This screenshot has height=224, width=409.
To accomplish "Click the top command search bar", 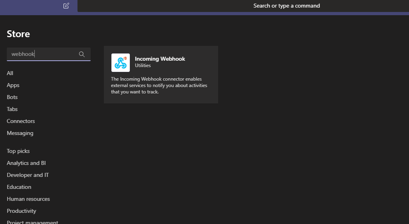I will 286,6.
